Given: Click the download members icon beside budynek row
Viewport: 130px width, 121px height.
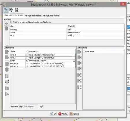Looking at the screenshot, I should click(x=74, y=61).
